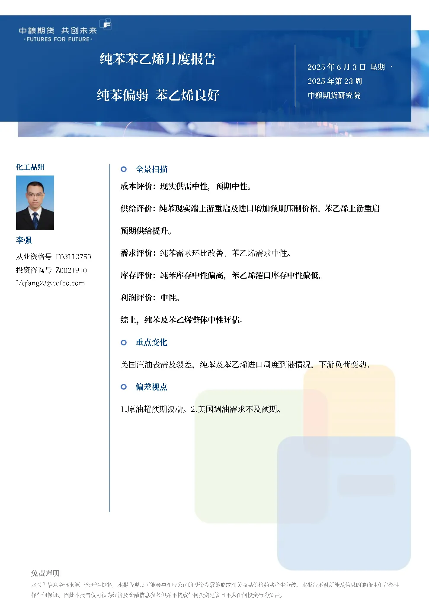
Task: Click the bullet circle beside 重点变化
Action: 124,342
